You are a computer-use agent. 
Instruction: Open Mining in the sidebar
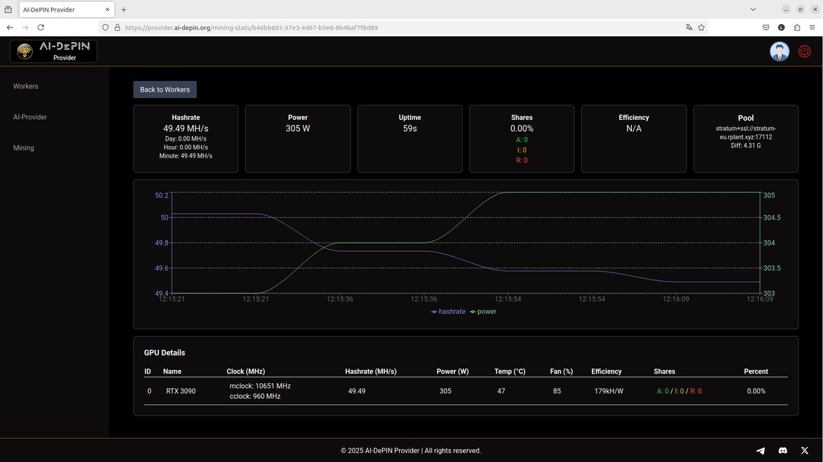coord(23,148)
